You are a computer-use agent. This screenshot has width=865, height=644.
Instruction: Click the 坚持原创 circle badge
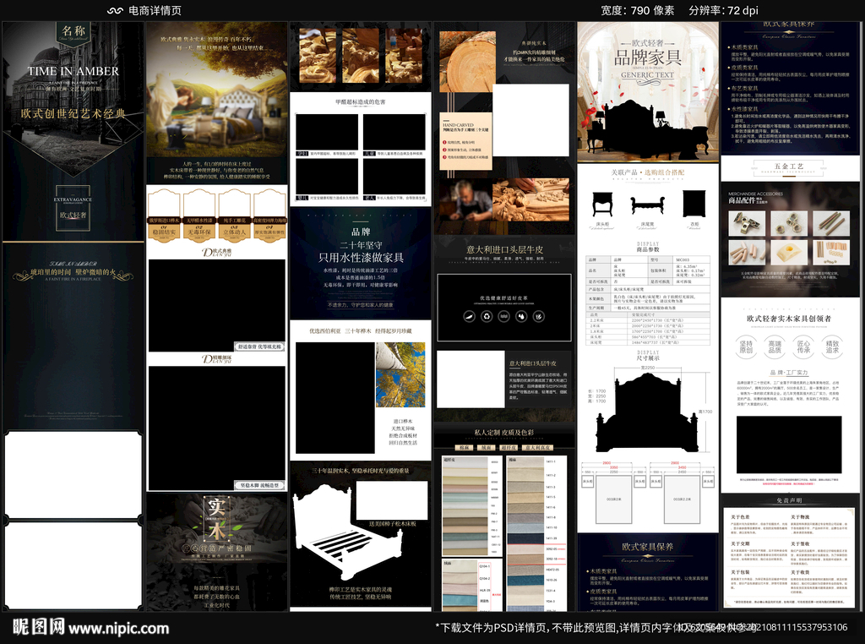[x=746, y=347]
